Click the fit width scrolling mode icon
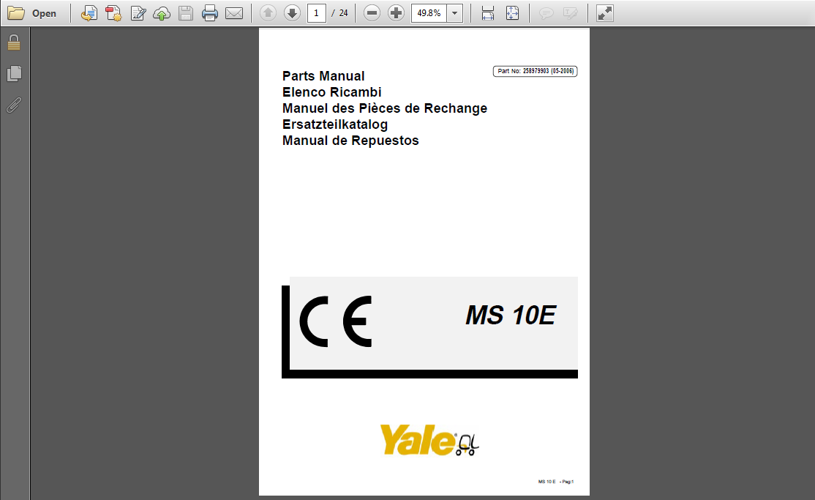 (487, 13)
